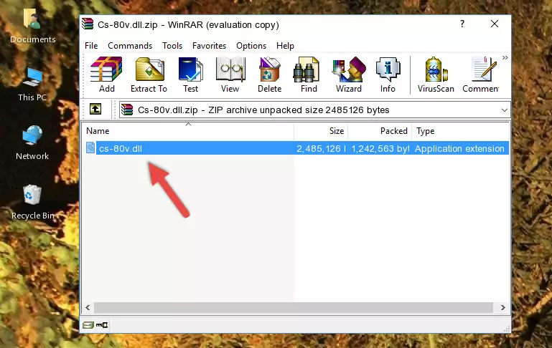Run VirusScan on the archive

pyautogui.click(x=436, y=74)
